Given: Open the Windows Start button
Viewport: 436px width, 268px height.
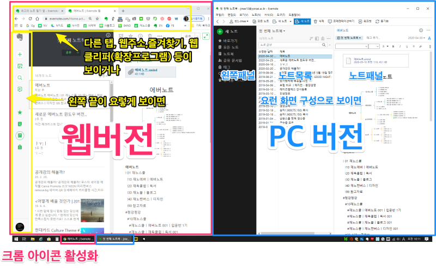Looking at the screenshot, I should [x=16, y=239].
